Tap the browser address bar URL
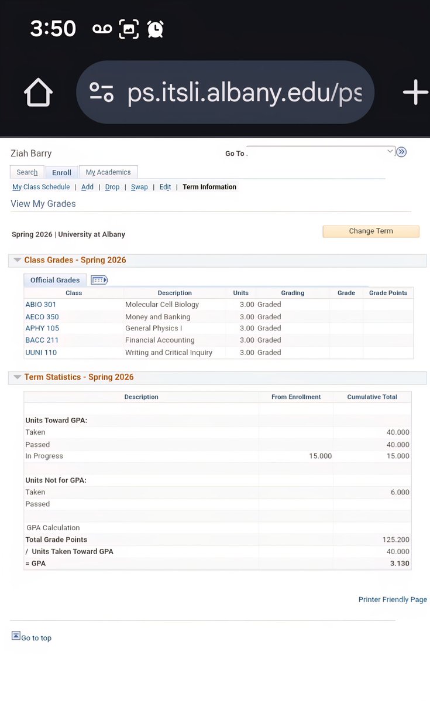Screen dimensions: 430x703 (245, 92)
